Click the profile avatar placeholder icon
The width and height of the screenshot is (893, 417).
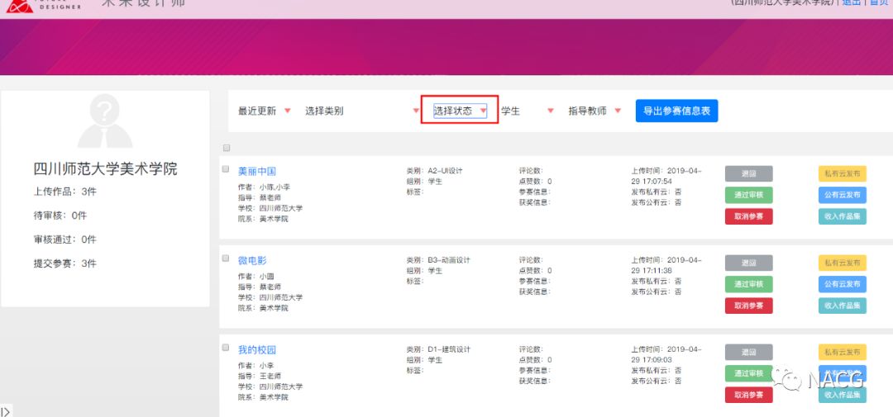tap(105, 121)
